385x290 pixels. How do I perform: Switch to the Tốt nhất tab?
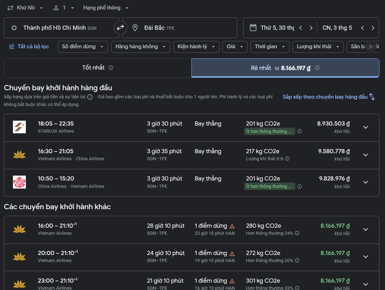pyautogui.click(x=97, y=68)
